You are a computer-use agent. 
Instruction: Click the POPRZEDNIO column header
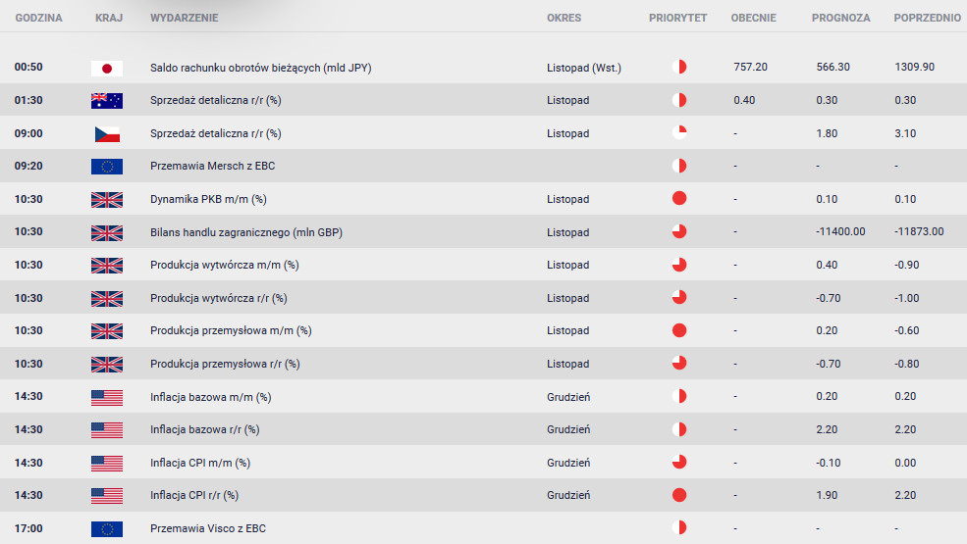coord(927,18)
